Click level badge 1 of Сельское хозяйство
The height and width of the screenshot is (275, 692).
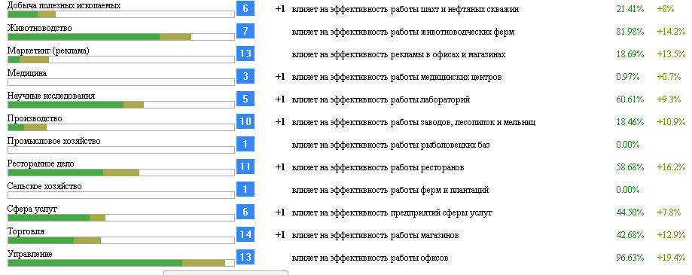[x=245, y=189]
